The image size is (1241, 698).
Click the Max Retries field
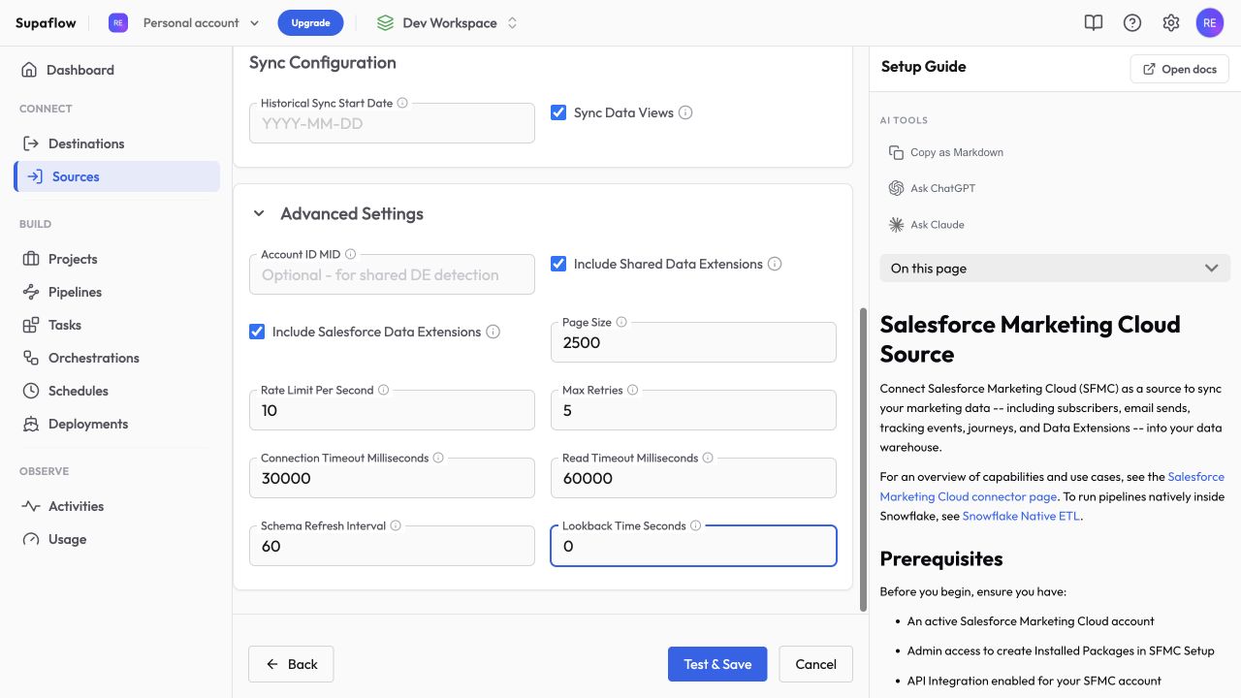click(x=693, y=410)
